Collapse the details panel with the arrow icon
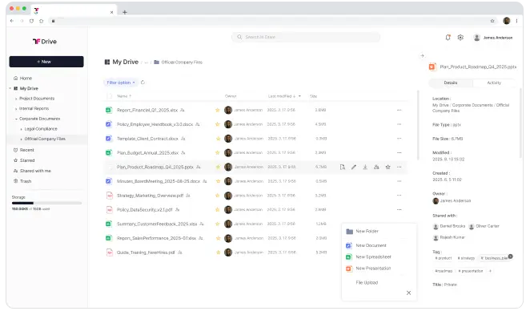 [422, 56]
